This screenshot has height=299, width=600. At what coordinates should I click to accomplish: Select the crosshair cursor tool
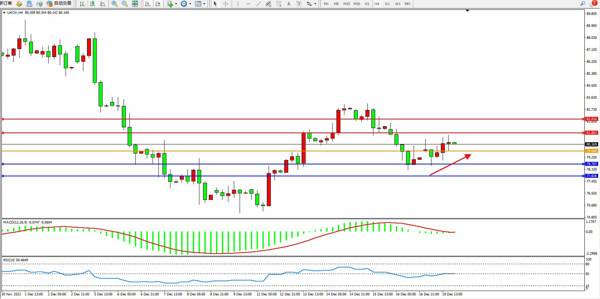[225, 4]
